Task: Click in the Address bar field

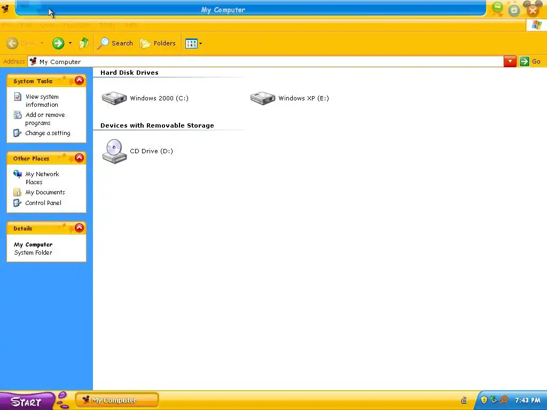Action: coord(265,62)
